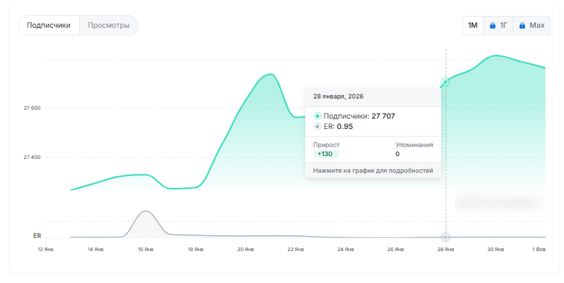Click the tooltip date 28 января, 2026

point(338,96)
